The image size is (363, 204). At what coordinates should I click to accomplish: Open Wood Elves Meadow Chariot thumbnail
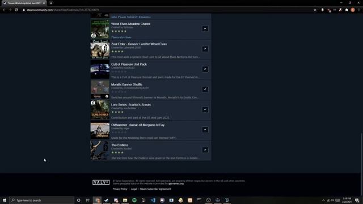pos(100,29)
